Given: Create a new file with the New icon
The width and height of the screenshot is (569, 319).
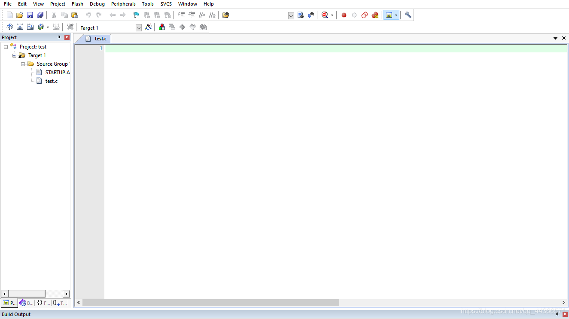Looking at the screenshot, I should click(x=9, y=15).
